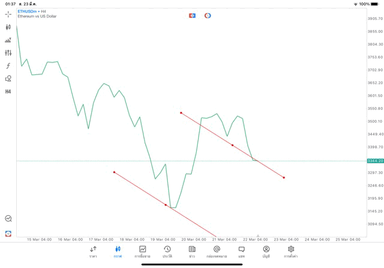
Task: Open chart settings sliders icon
Action: pyautogui.click(x=8, y=53)
